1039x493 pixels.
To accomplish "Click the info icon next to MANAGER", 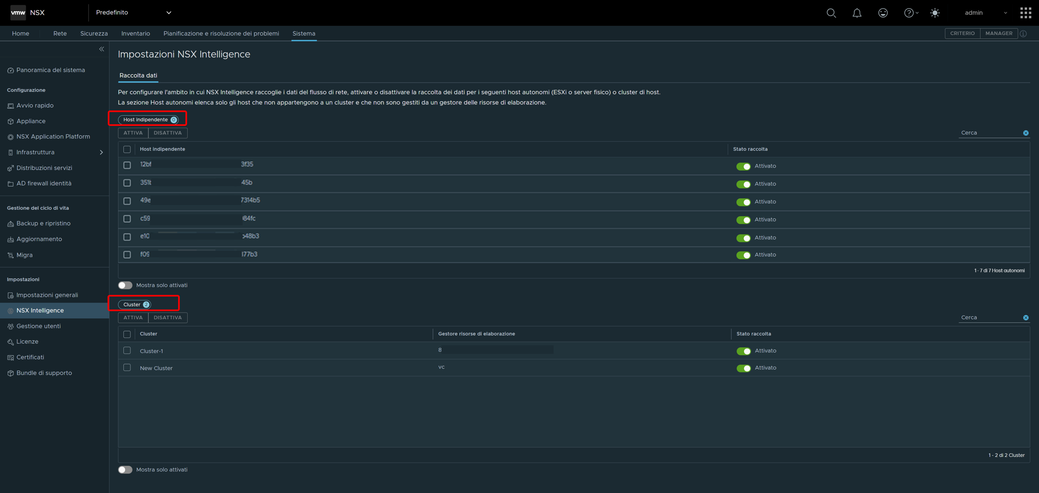I will pos(1023,34).
